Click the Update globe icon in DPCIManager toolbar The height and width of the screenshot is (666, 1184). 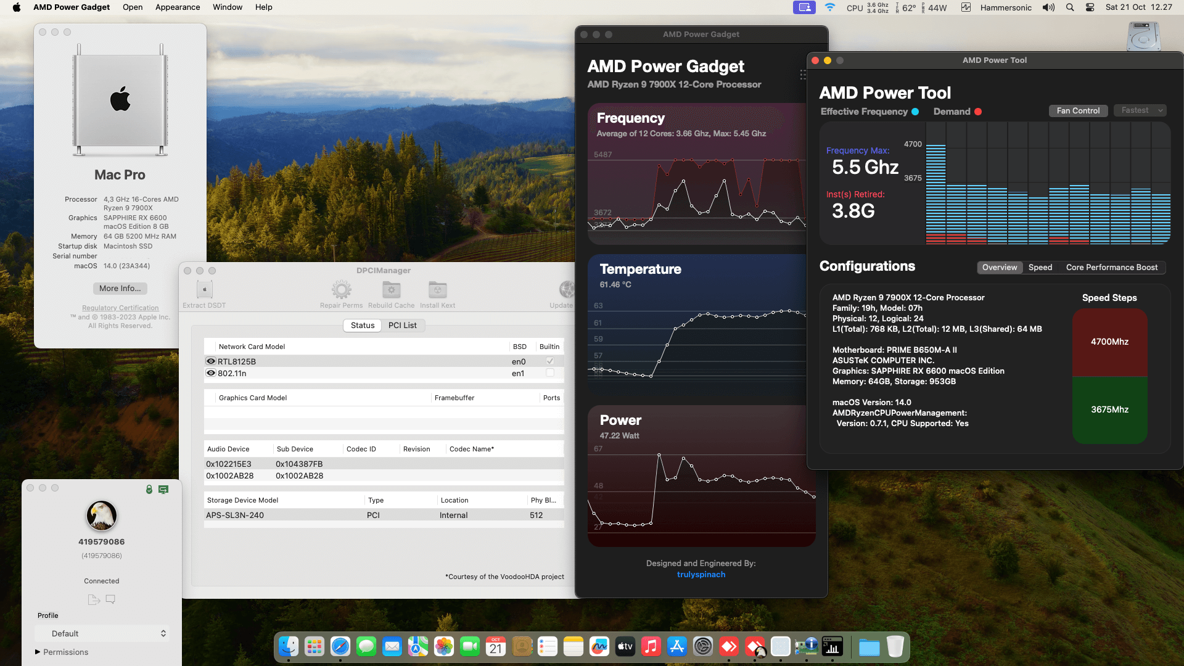pyautogui.click(x=567, y=290)
